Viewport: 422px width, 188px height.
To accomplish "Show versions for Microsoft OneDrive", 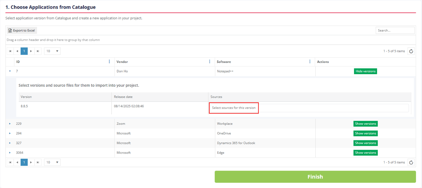I will coord(365,133).
